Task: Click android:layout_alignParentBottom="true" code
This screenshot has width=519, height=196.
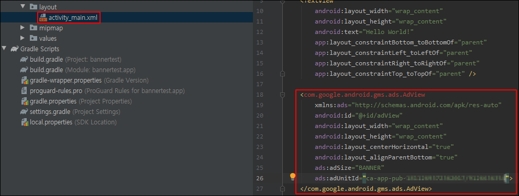Action: pyautogui.click(x=386, y=157)
